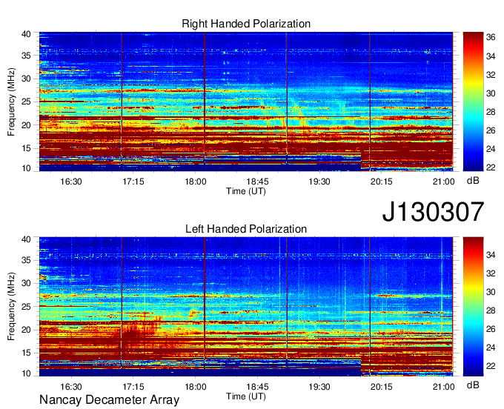Click the "18:00" tick under Left Handed plot

click(x=196, y=387)
